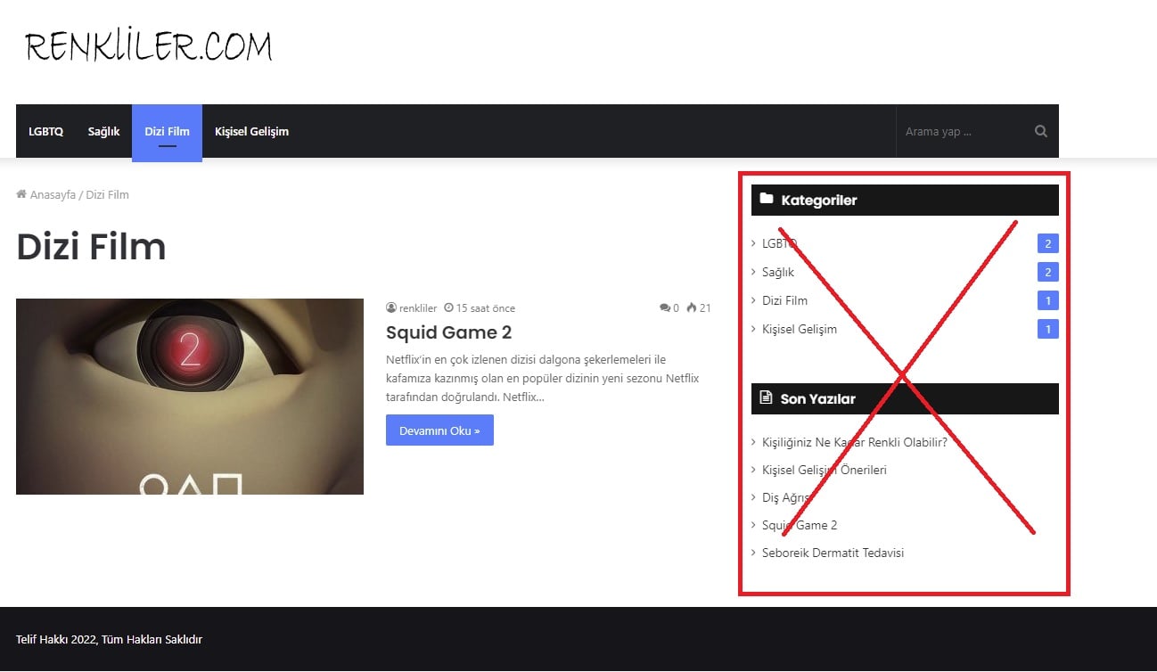The width and height of the screenshot is (1157, 672).
Task: Open the renkliler author link
Action: tap(418, 308)
